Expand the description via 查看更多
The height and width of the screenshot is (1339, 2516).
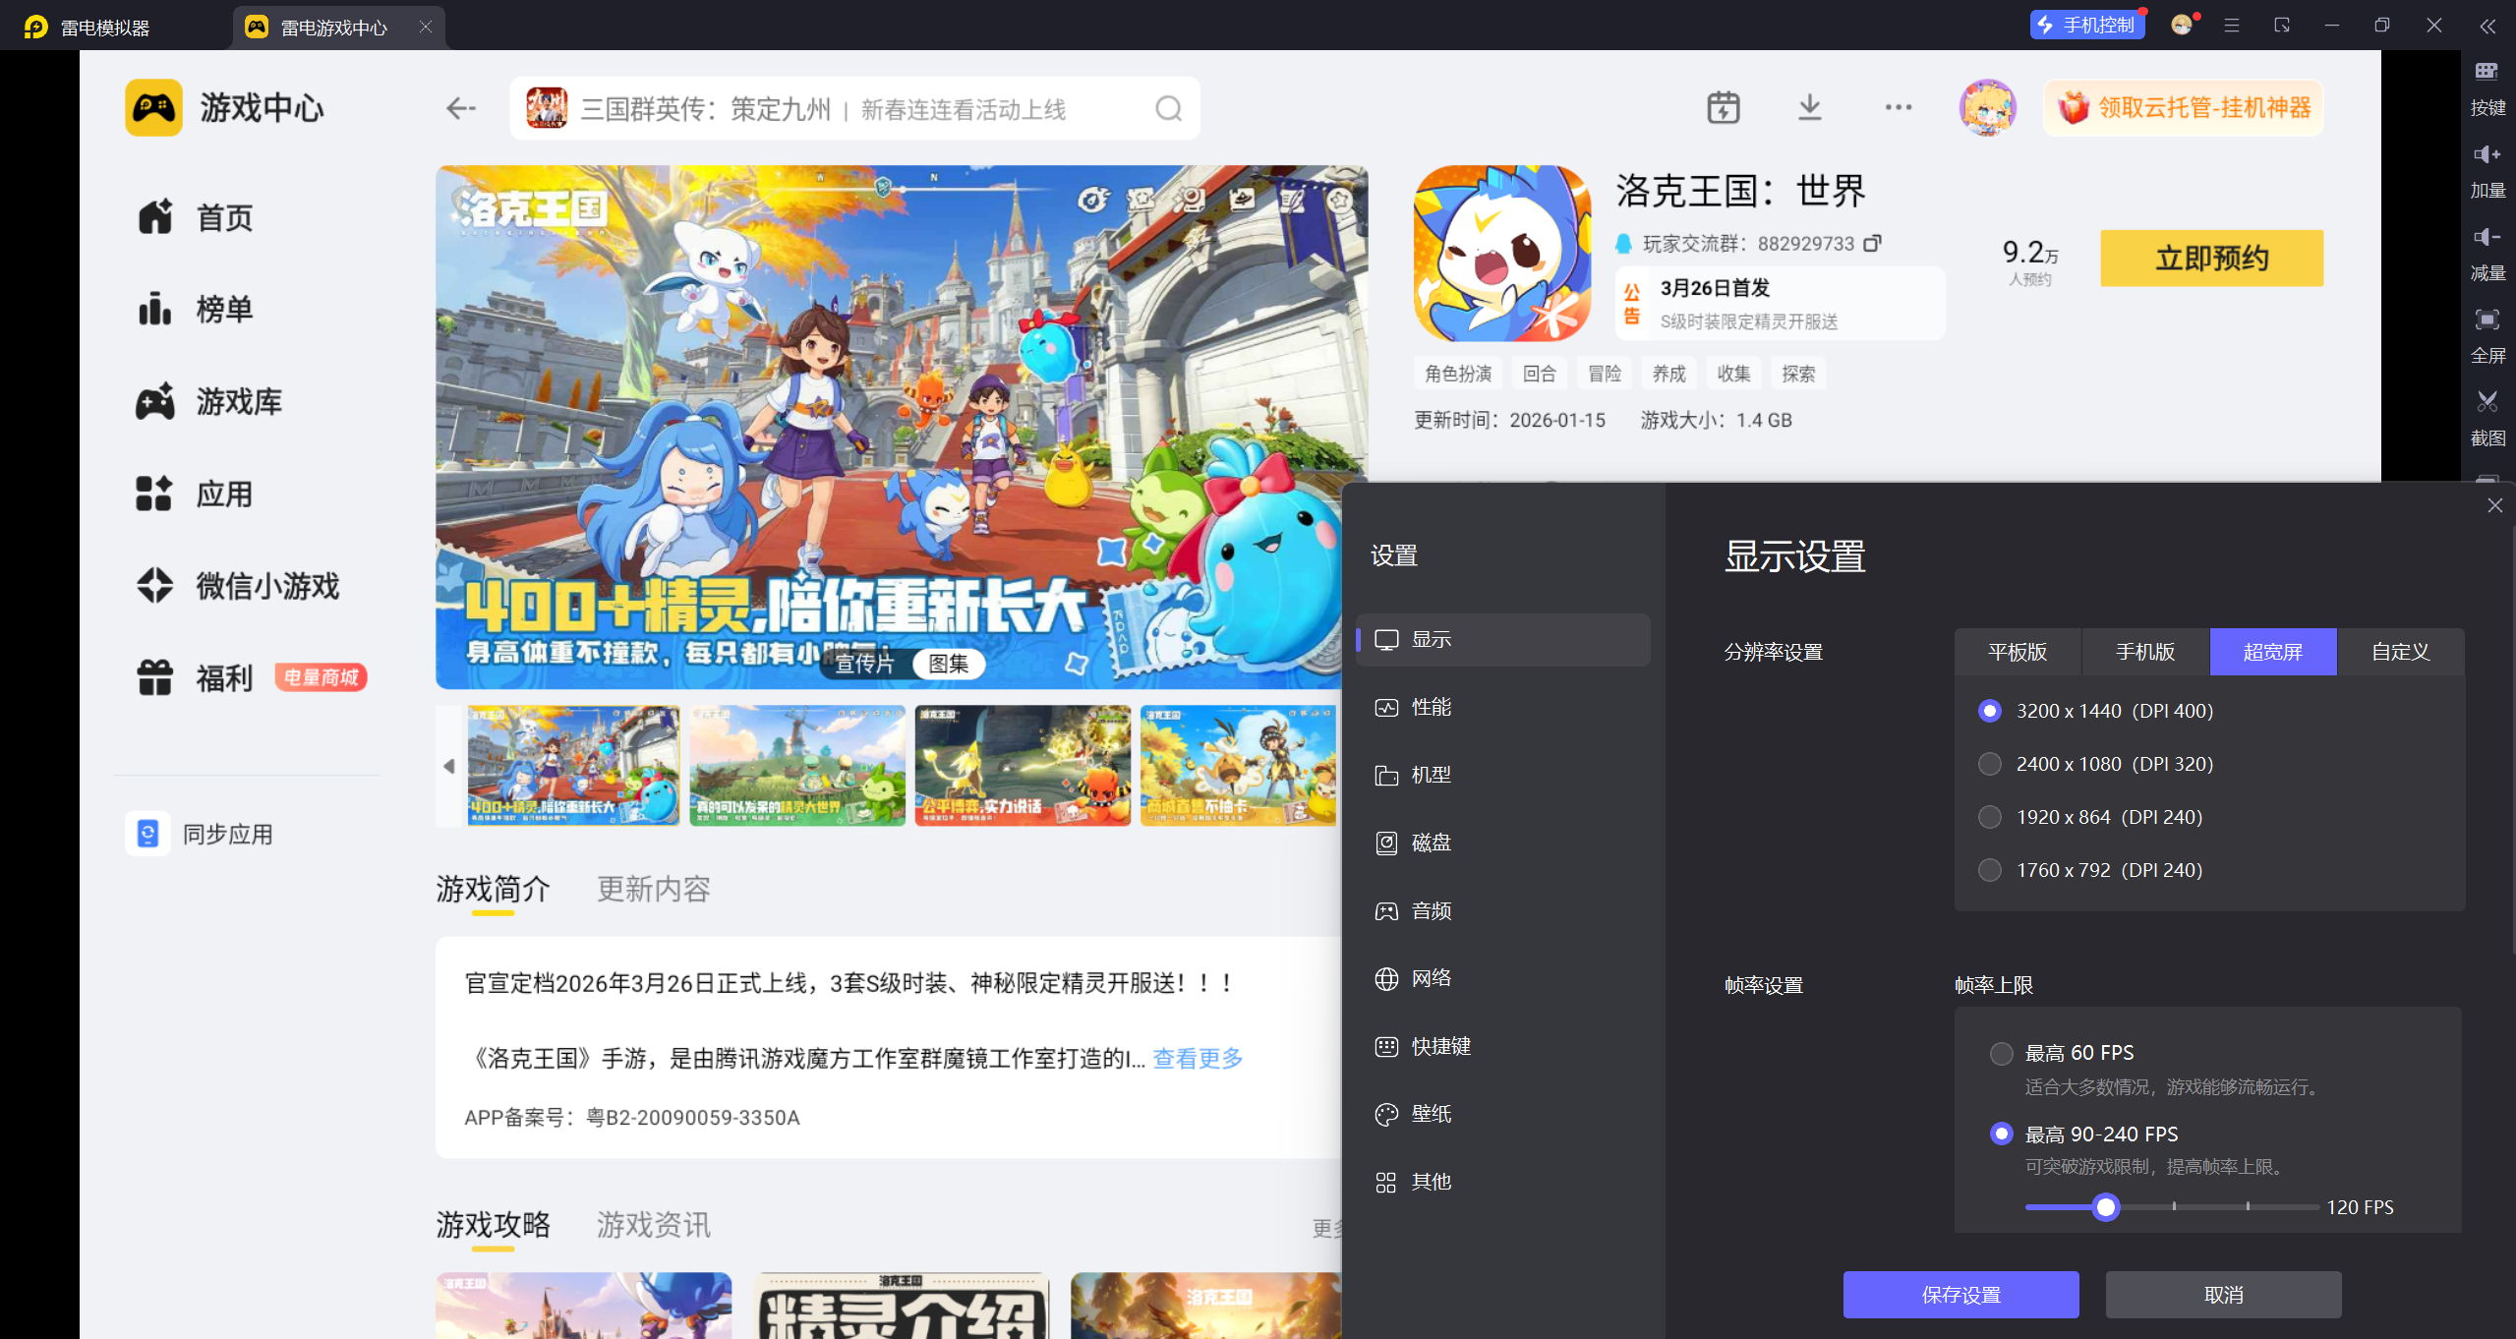point(1198,1059)
